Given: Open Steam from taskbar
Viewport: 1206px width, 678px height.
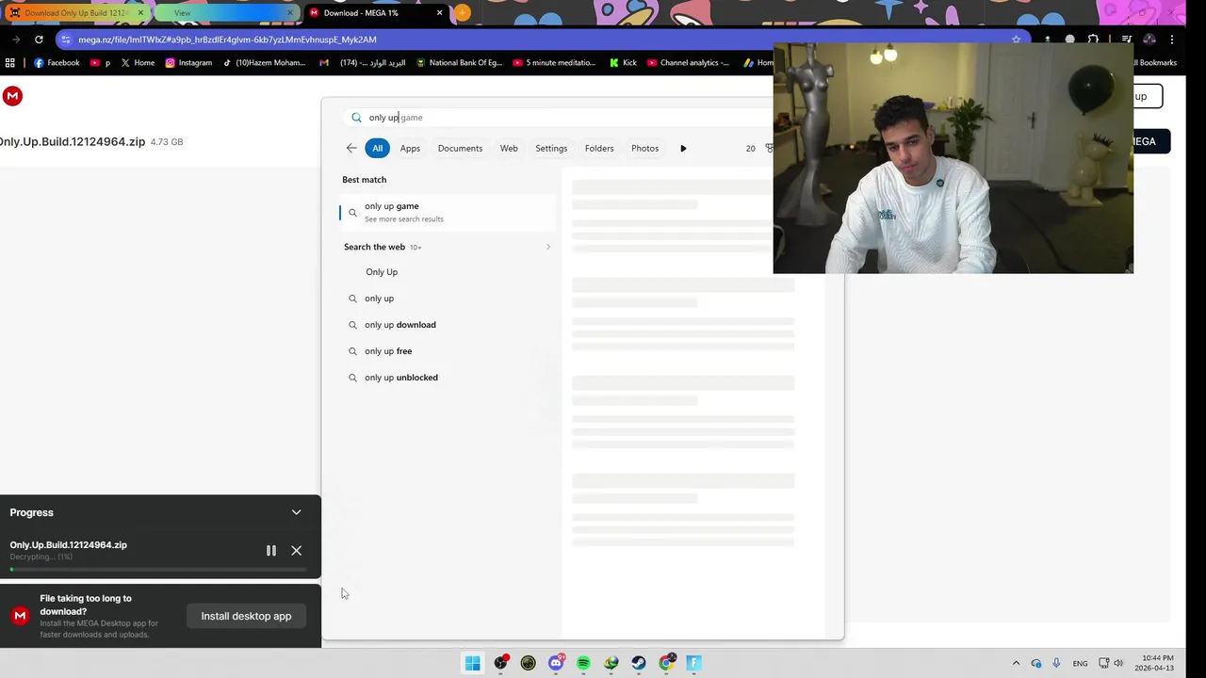Looking at the screenshot, I should point(639,663).
